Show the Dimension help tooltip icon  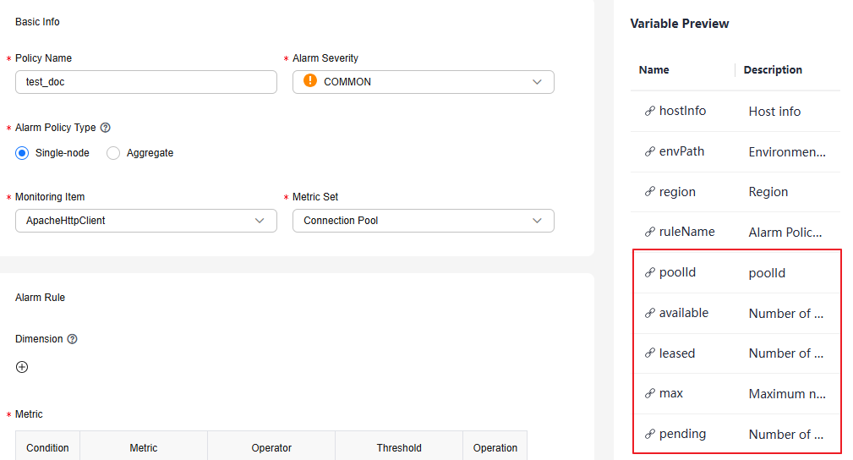pos(73,339)
